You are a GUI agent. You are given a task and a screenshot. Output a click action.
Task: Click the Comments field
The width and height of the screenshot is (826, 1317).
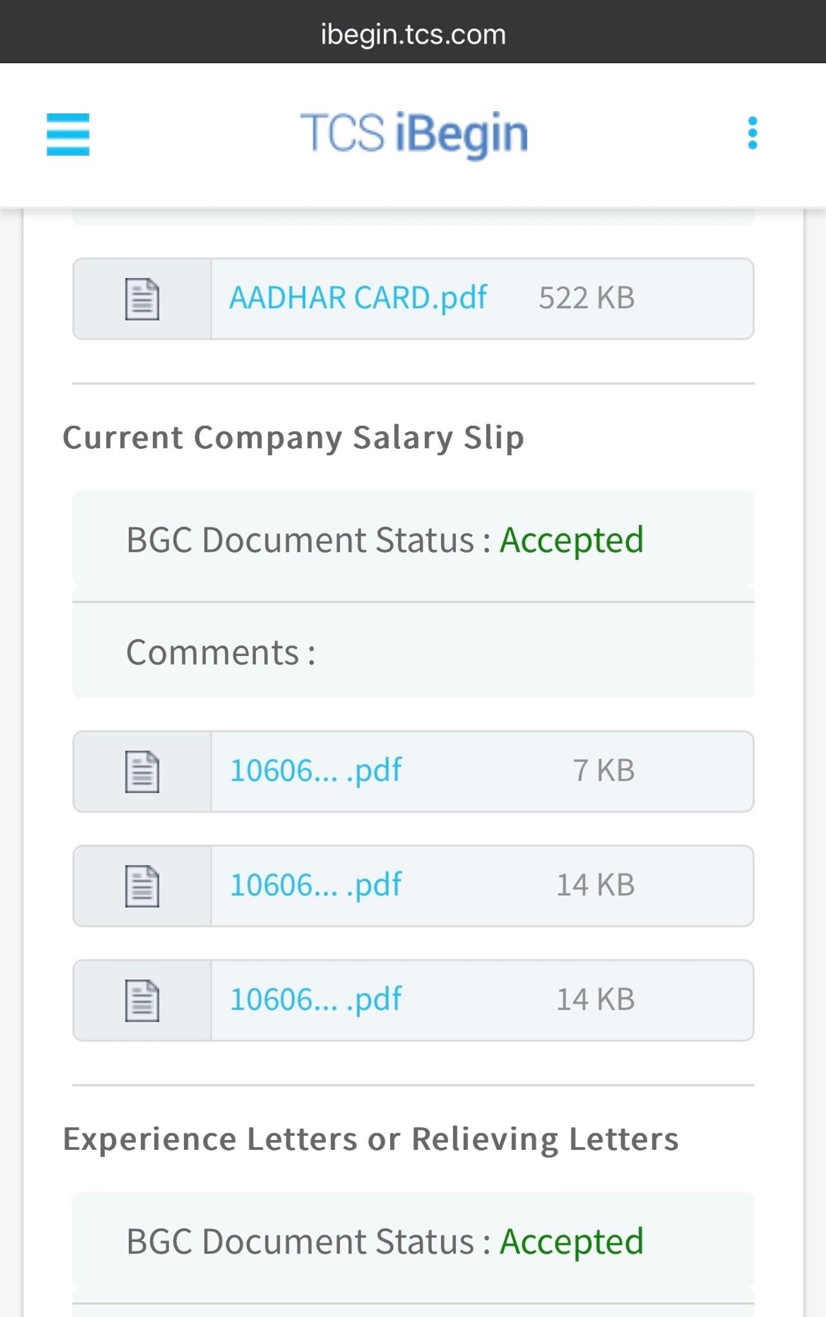[x=222, y=651]
